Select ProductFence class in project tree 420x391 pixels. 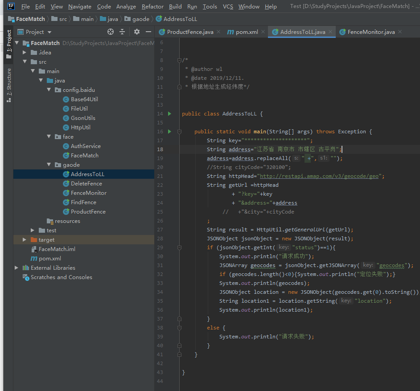tap(88, 212)
